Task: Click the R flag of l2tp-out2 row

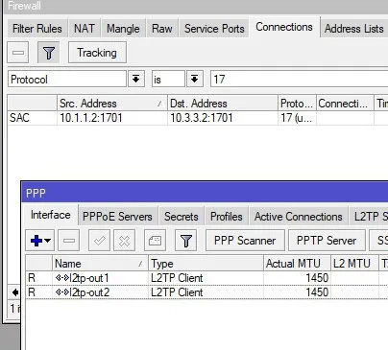Action: coord(32,292)
